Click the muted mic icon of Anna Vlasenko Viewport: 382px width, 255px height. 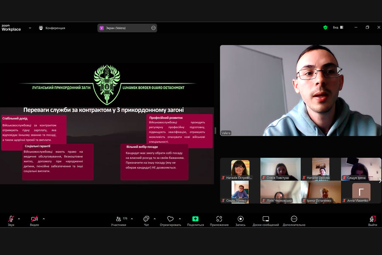click(x=344, y=201)
